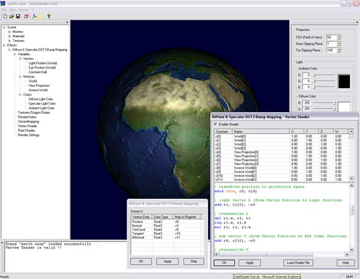Viewport: 360px width, 279px height.
Task: Collapse the Variables node
Action: pyautogui.click(x=14, y=54)
